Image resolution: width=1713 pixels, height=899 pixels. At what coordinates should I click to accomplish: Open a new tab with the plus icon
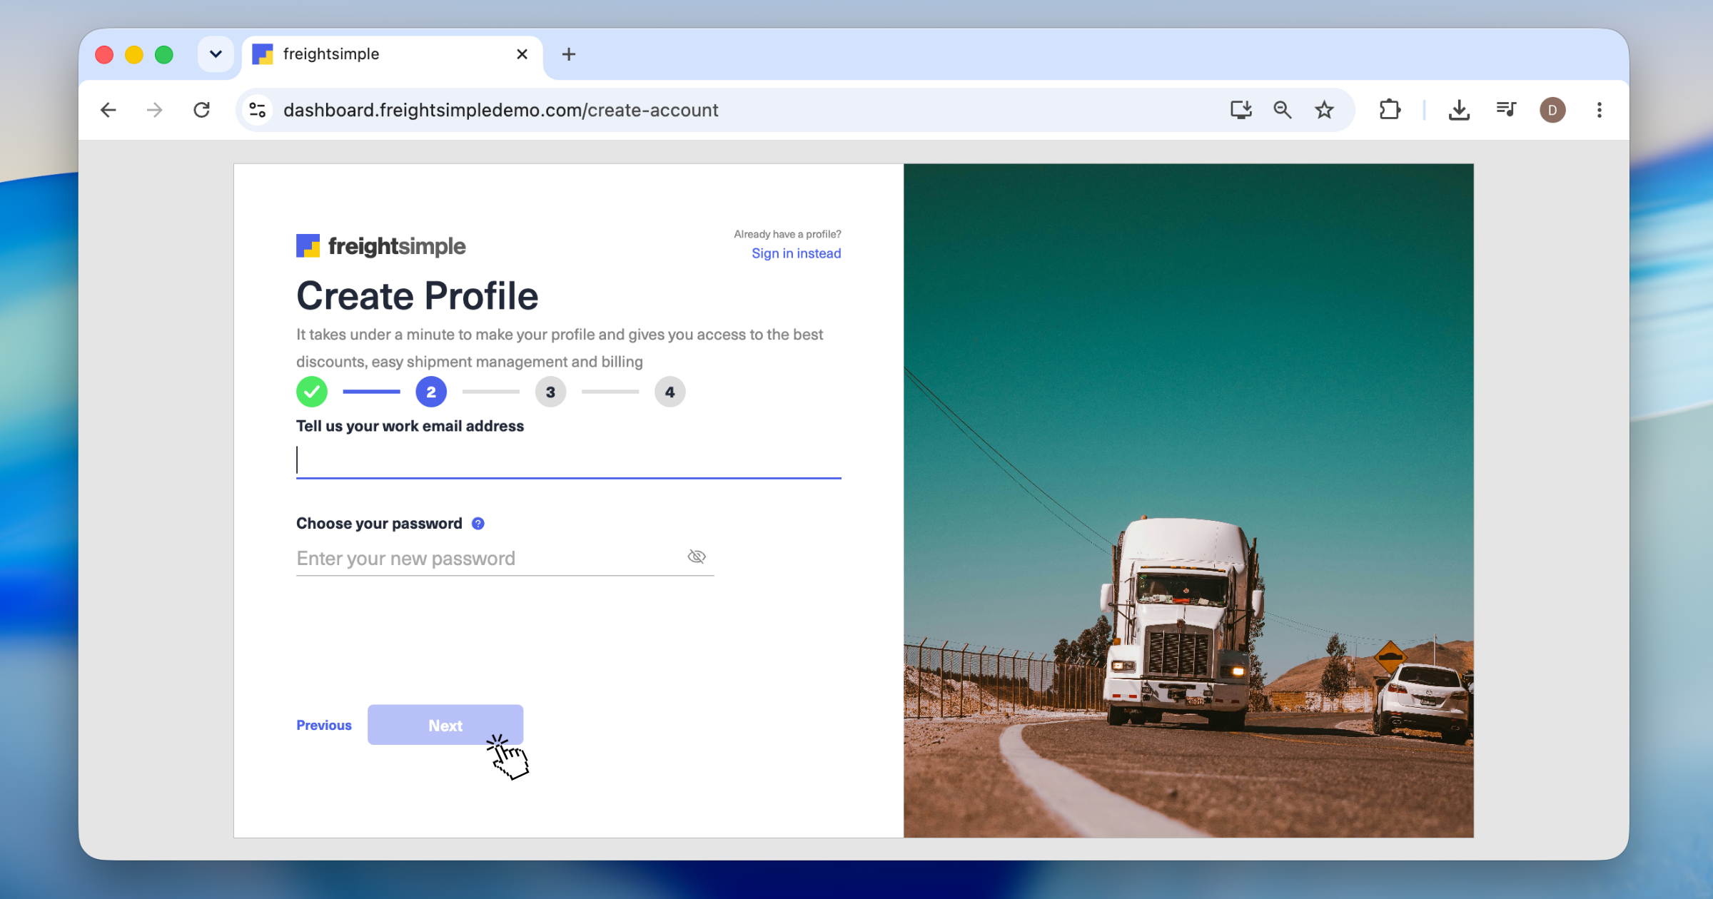point(569,54)
